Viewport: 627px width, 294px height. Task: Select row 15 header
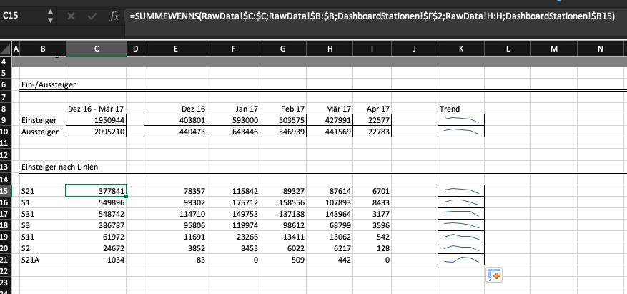tap(6, 191)
